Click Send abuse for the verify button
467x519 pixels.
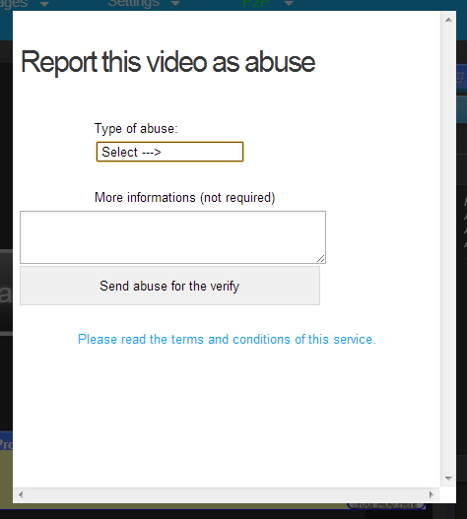point(169,286)
